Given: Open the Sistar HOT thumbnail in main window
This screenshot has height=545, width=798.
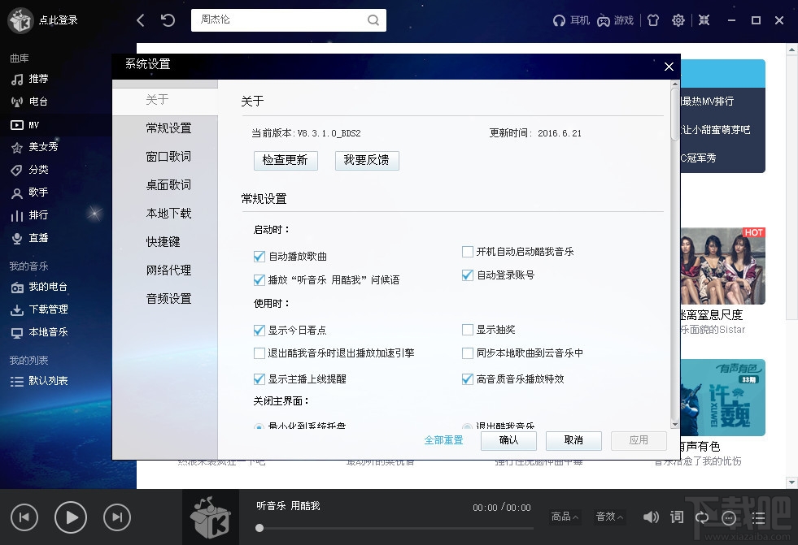Looking at the screenshot, I should point(722,266).
